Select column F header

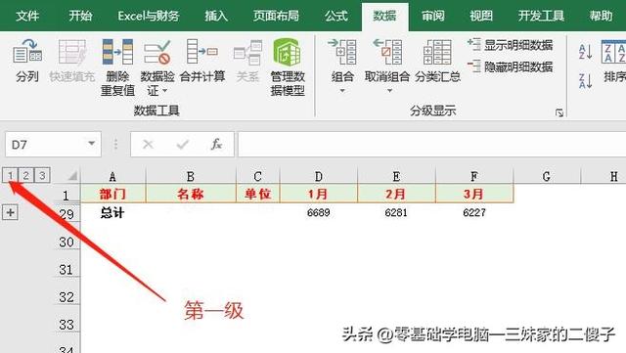[x=474, y=176]
